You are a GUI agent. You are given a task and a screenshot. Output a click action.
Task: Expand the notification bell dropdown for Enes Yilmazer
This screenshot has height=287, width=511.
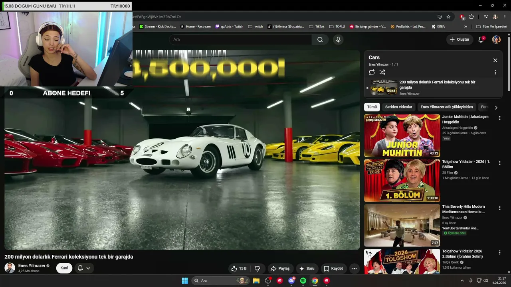84,268
